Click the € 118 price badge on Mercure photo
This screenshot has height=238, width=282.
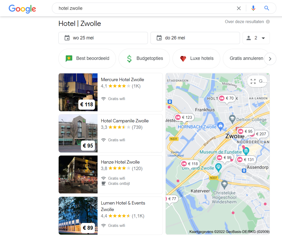coord(87,104)
